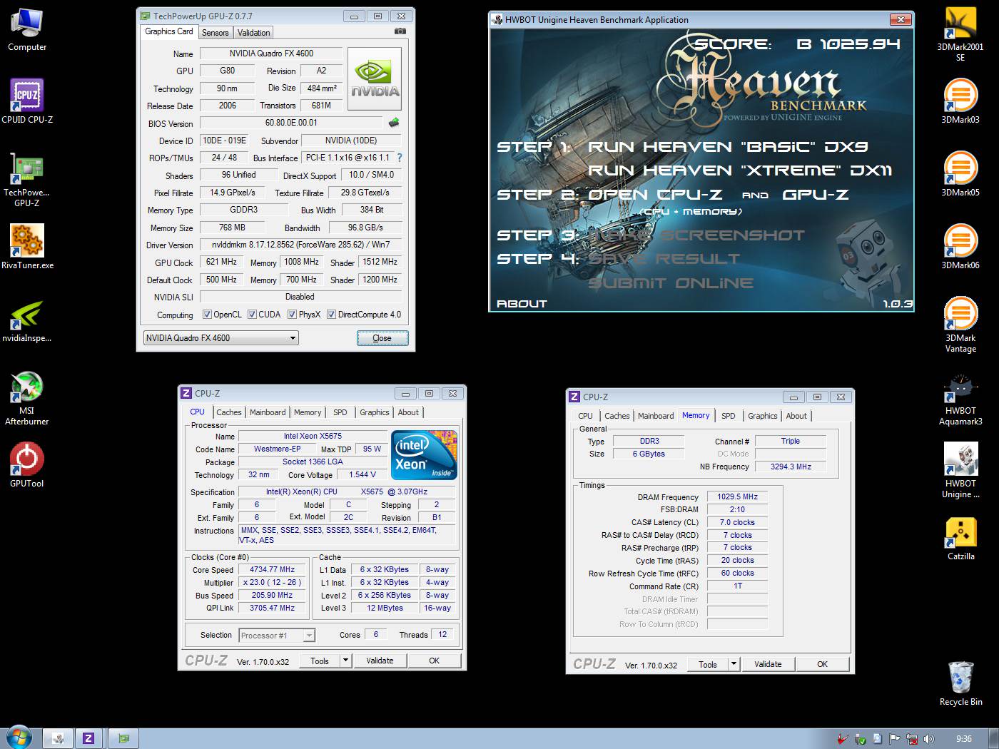Open About tab in left CPU-Z window
This screenshot has width=999, height=749.
point(408,412)
